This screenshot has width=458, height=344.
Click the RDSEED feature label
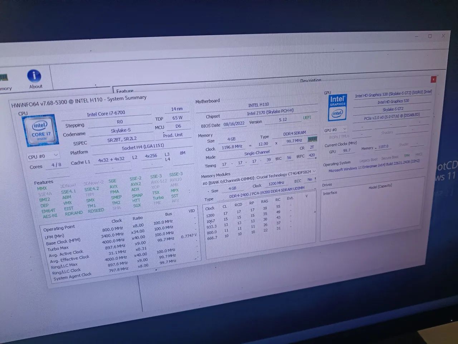pos(96,211)
